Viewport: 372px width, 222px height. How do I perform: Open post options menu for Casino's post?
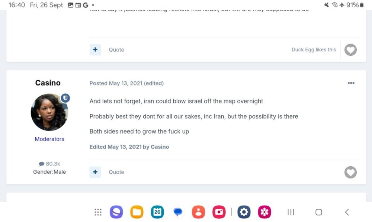point(351,83)
